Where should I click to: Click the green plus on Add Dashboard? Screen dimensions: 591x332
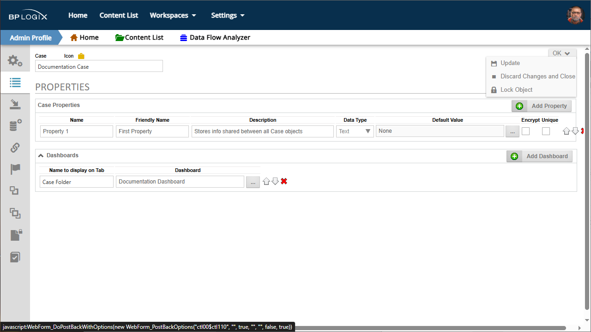514,156
